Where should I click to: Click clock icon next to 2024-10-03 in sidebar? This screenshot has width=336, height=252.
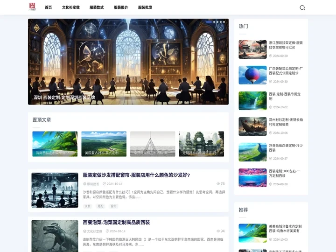(270, 239)
